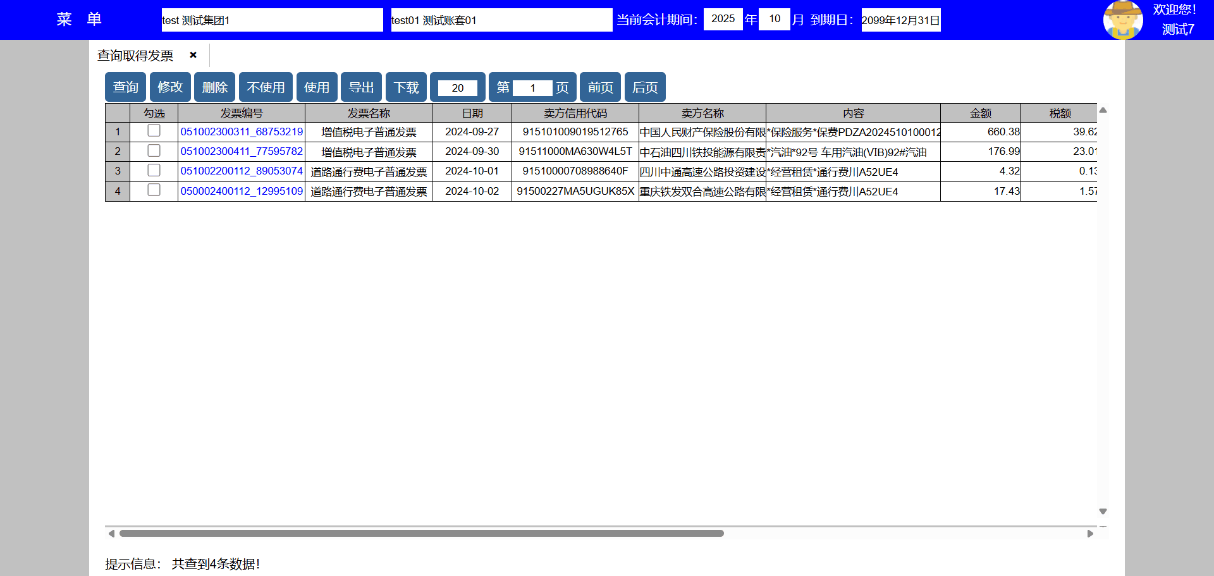1214x576 pixels.
Task: Click the horizontal scroll left arrow
Action: 111,534
